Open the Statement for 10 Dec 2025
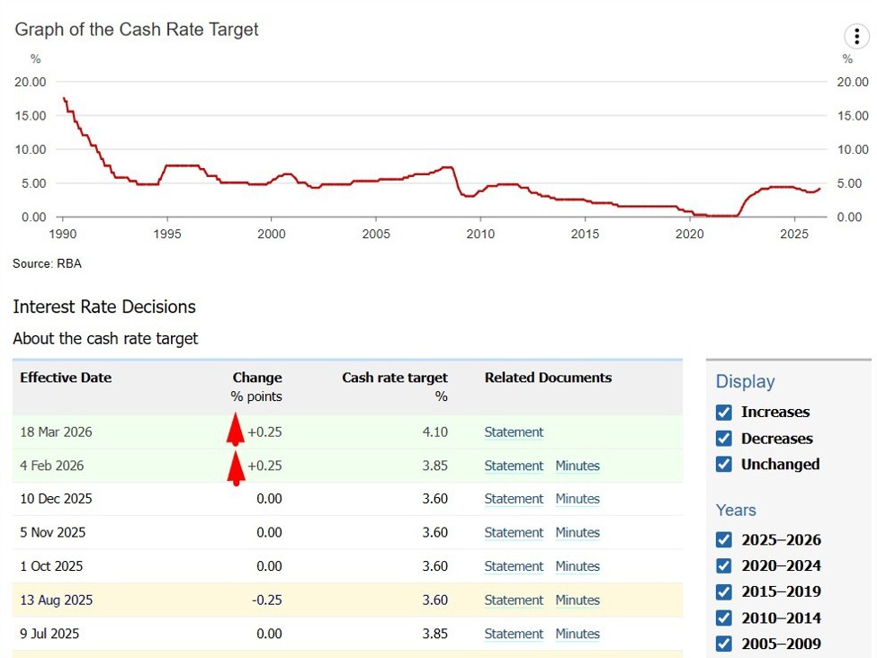877x658 pixels. 514,499
